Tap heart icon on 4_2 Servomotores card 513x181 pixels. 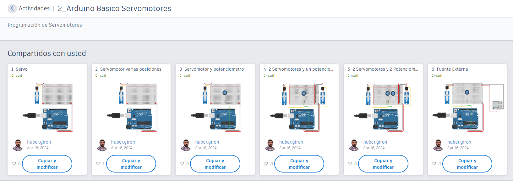[x=266, y=164]
